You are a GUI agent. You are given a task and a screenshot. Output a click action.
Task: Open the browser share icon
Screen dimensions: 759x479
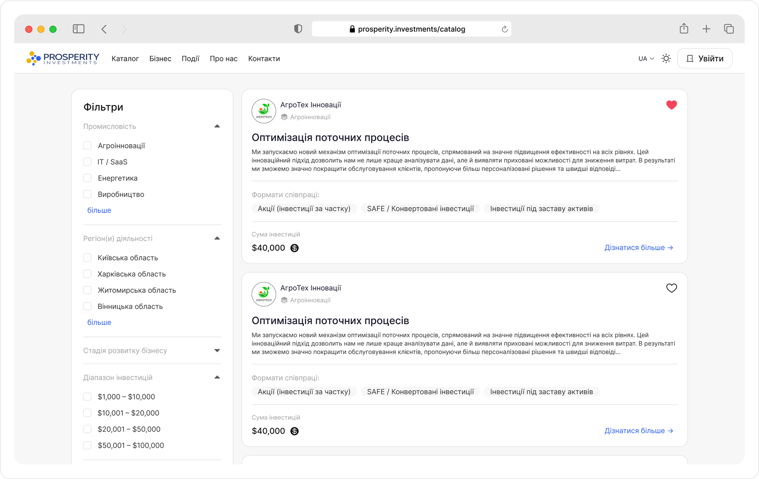coord(684,28)
